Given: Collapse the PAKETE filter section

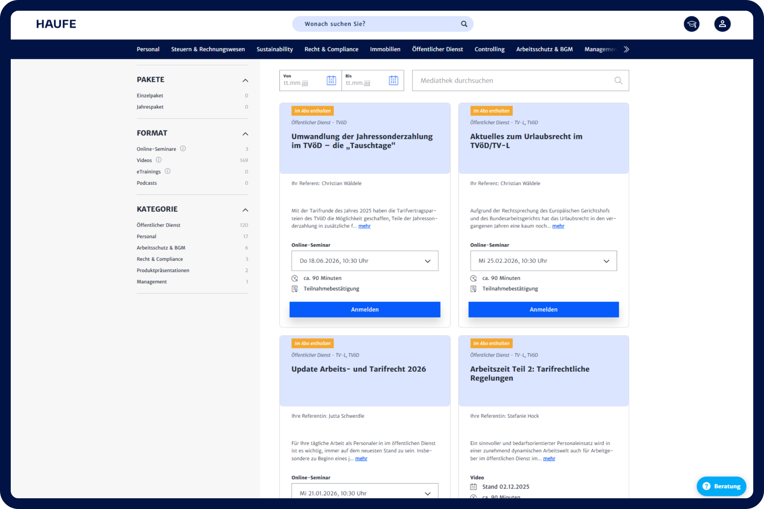Looking at the screenshot, I should pos(245,80).
